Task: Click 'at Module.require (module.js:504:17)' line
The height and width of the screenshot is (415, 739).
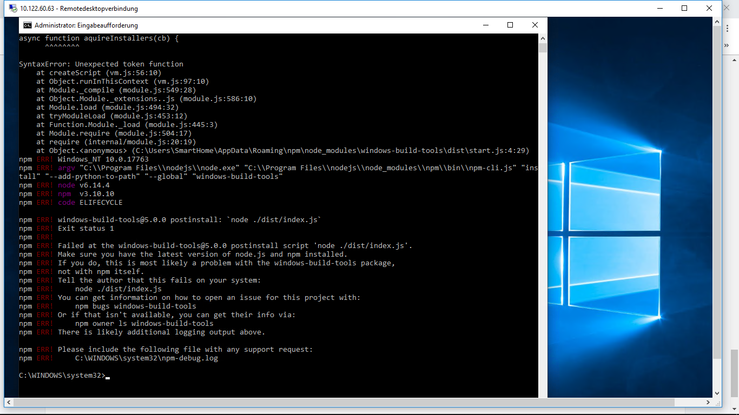Action: click(114, 133)
